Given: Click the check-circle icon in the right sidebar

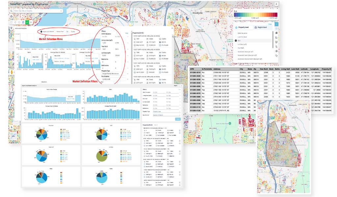Looking at the screenshot, I should (276, 29).
